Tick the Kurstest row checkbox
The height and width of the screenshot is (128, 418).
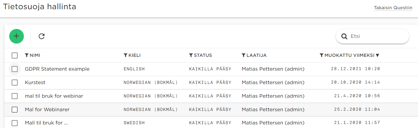click(15, 83)
